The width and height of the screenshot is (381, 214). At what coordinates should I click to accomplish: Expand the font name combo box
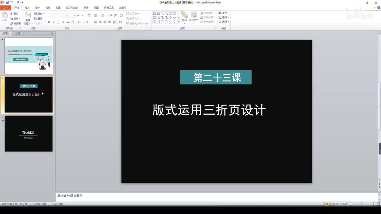pyautogui.click(x=66, y=15)
